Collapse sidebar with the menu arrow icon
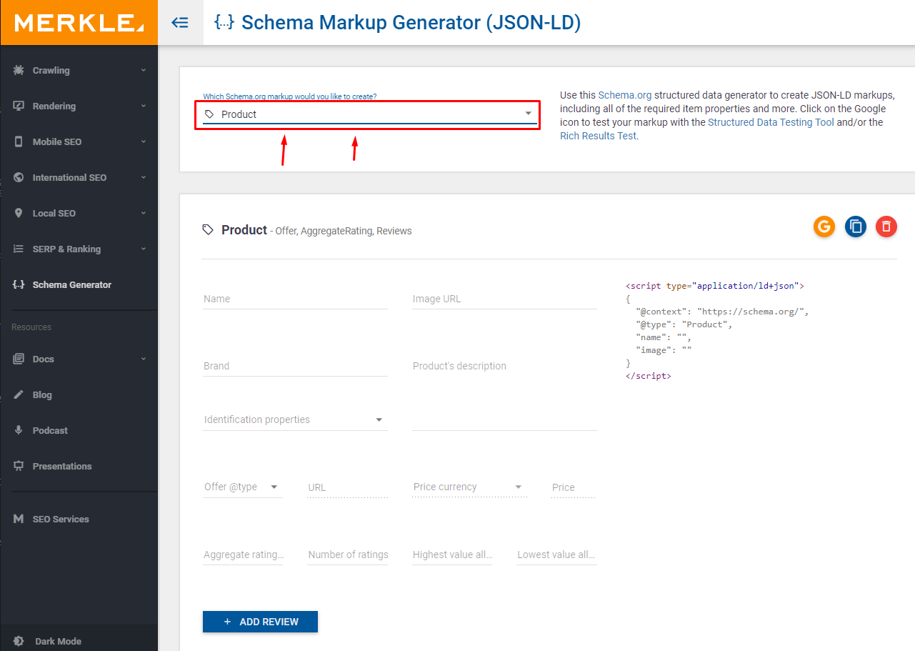 180,23
